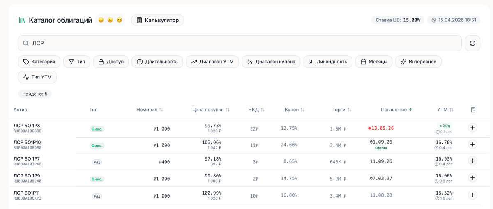
Task: Open the Доступ filter
Action: (x=111, y=62)
